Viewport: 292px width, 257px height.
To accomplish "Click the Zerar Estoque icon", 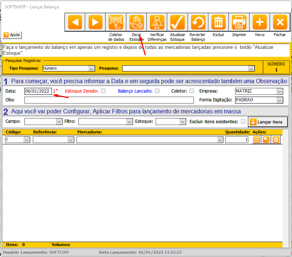I will 137,23.
